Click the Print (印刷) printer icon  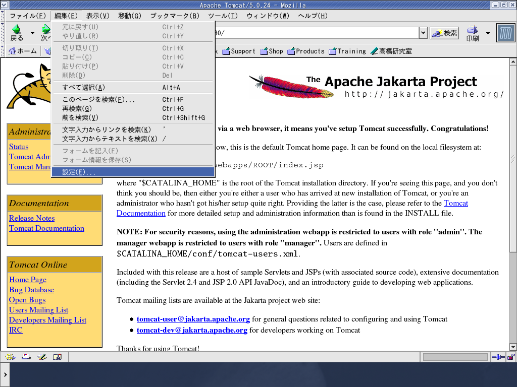coord(473,33)
